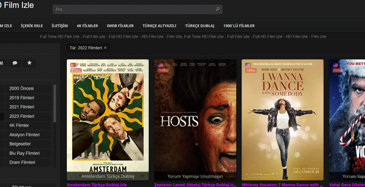The width and height of the screenshot is (365, 187).
Task: Click the Ara search input field
Action: click(137, 9)
